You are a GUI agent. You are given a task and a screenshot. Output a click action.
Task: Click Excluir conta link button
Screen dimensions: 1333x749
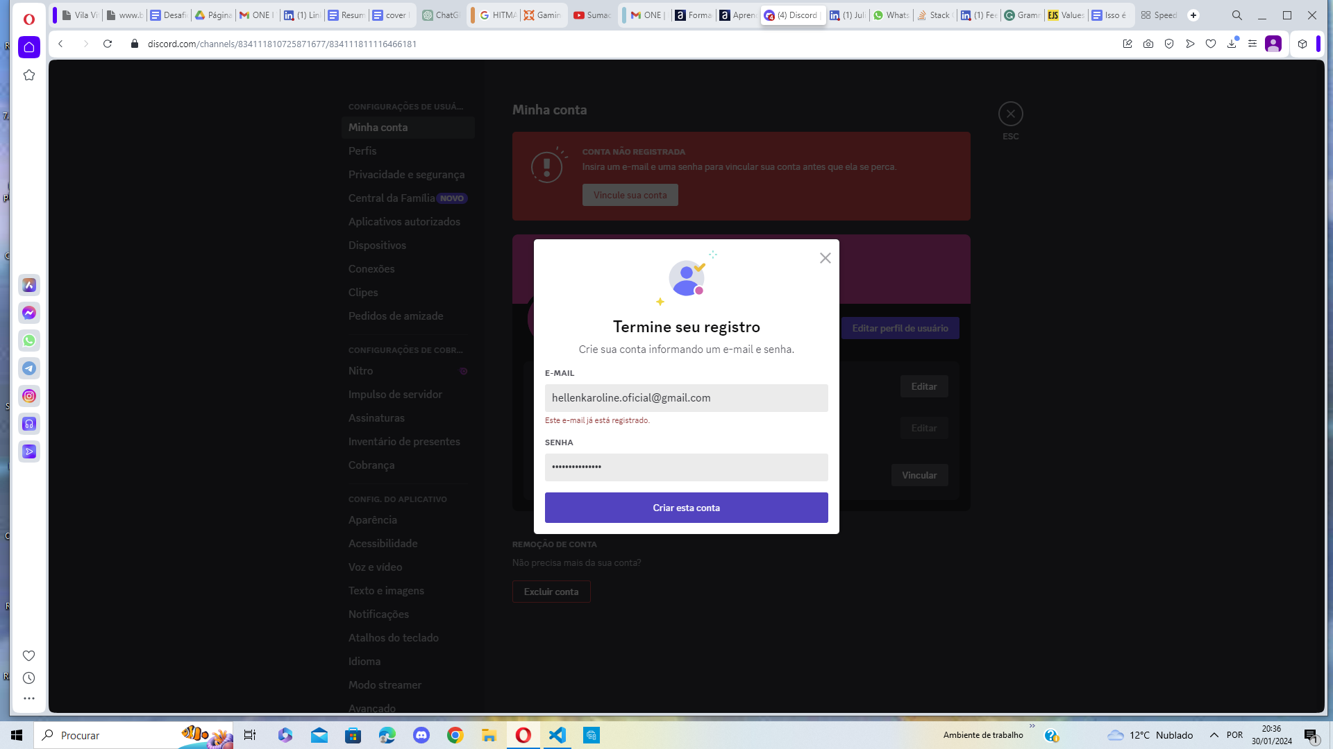[551, 591]
